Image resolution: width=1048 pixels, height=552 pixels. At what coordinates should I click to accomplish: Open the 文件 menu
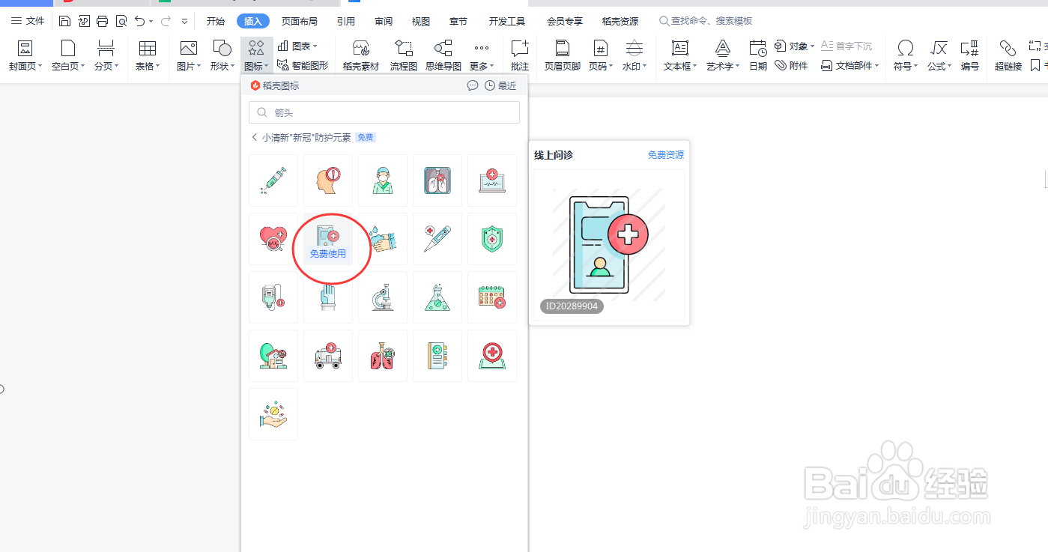(34, 20)
